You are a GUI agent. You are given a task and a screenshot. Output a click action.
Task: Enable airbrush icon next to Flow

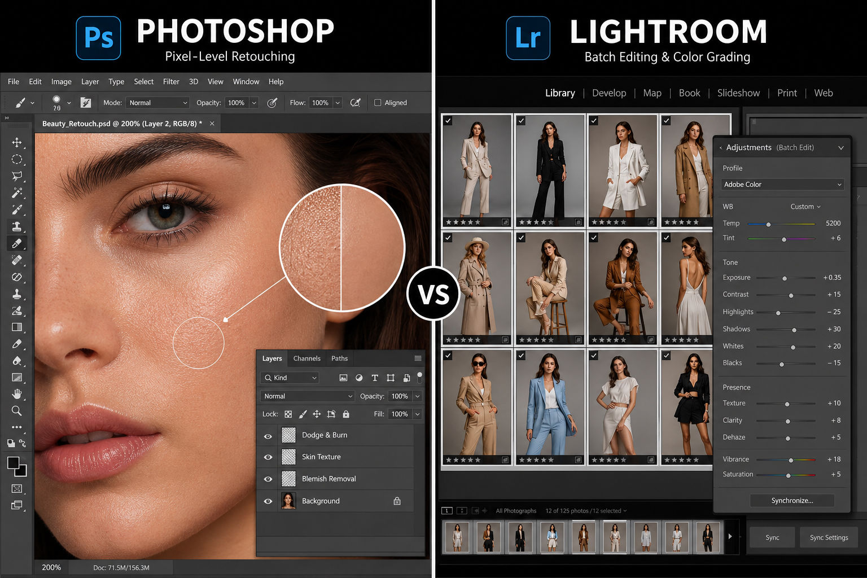[x=356, y=103]
